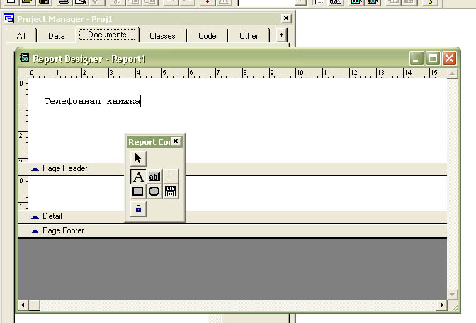Click the horizontal ruler at mark 10
This screenshot has height=323, width=476.
pos(300,73)
